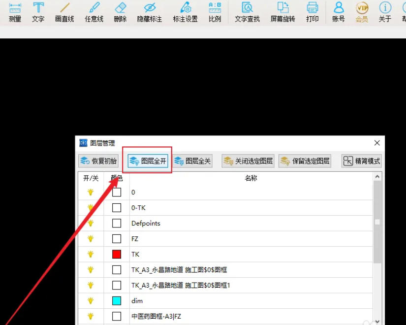Turn off visibility of the TK layer

point(91,254)
